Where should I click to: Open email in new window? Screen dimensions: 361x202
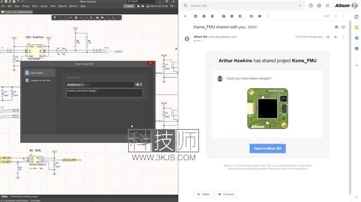[343, 27]
